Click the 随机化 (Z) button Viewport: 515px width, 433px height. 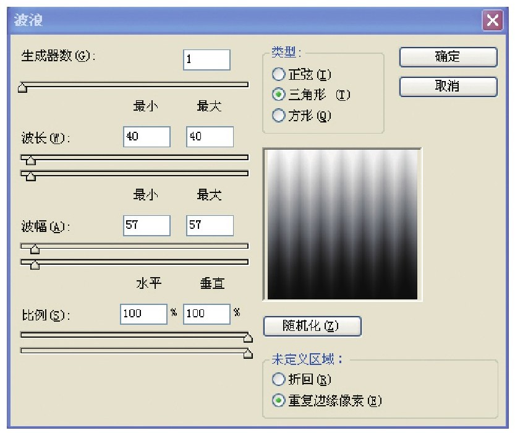[312, 326]
